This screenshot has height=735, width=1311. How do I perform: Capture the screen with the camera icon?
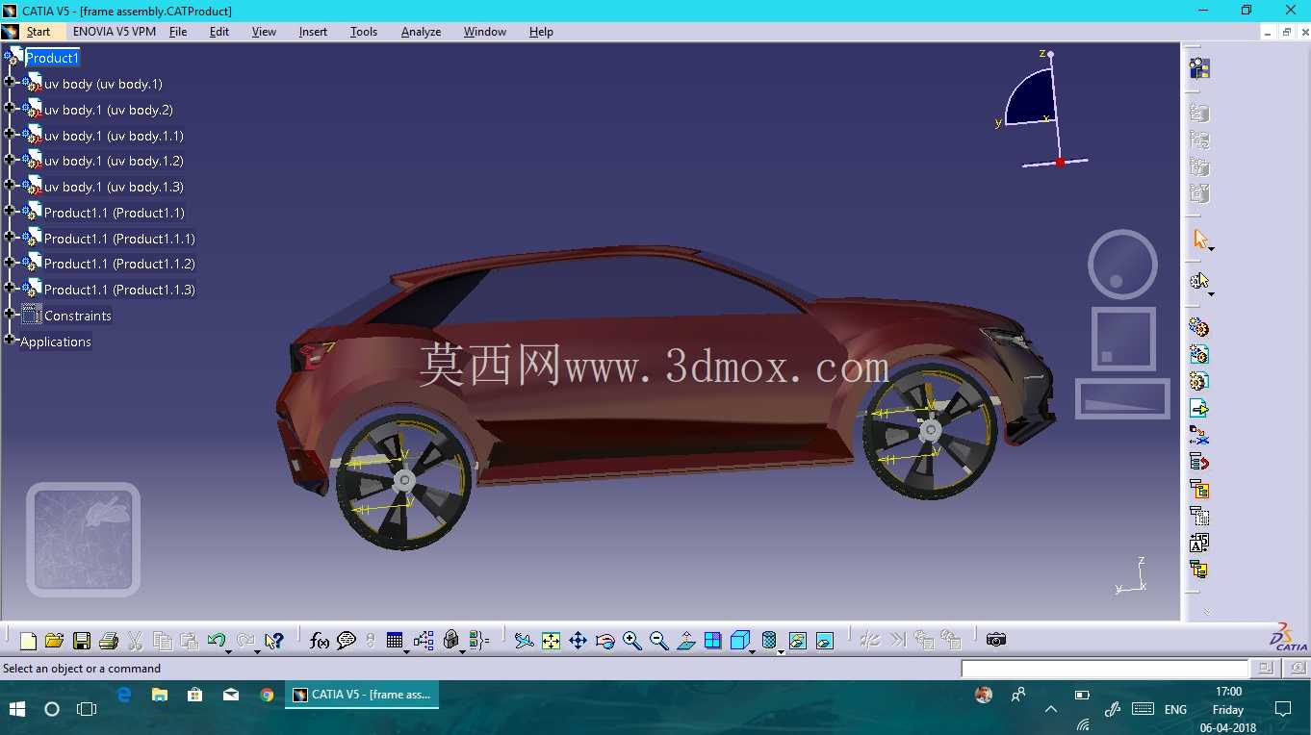point(996,640)
